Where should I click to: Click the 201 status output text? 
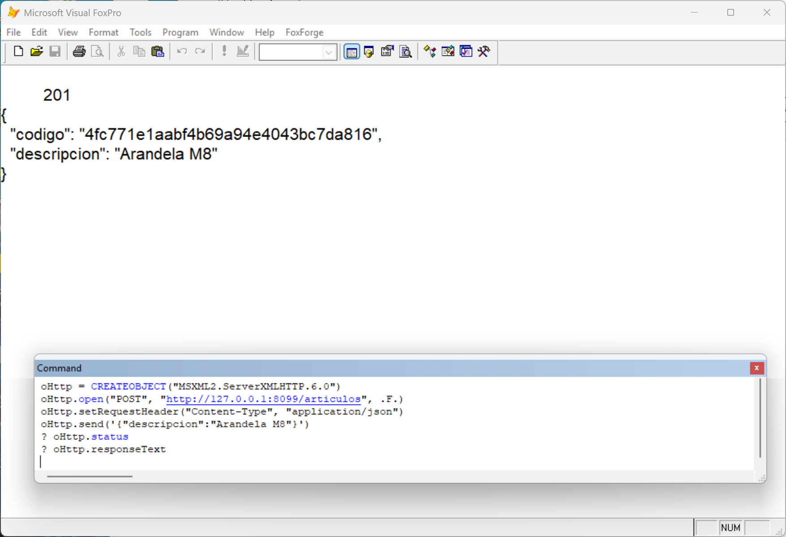tap(56, 95)
